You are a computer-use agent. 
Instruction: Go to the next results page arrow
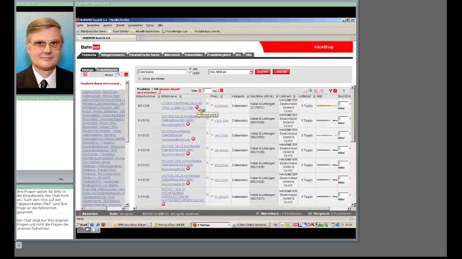[222, 91]
